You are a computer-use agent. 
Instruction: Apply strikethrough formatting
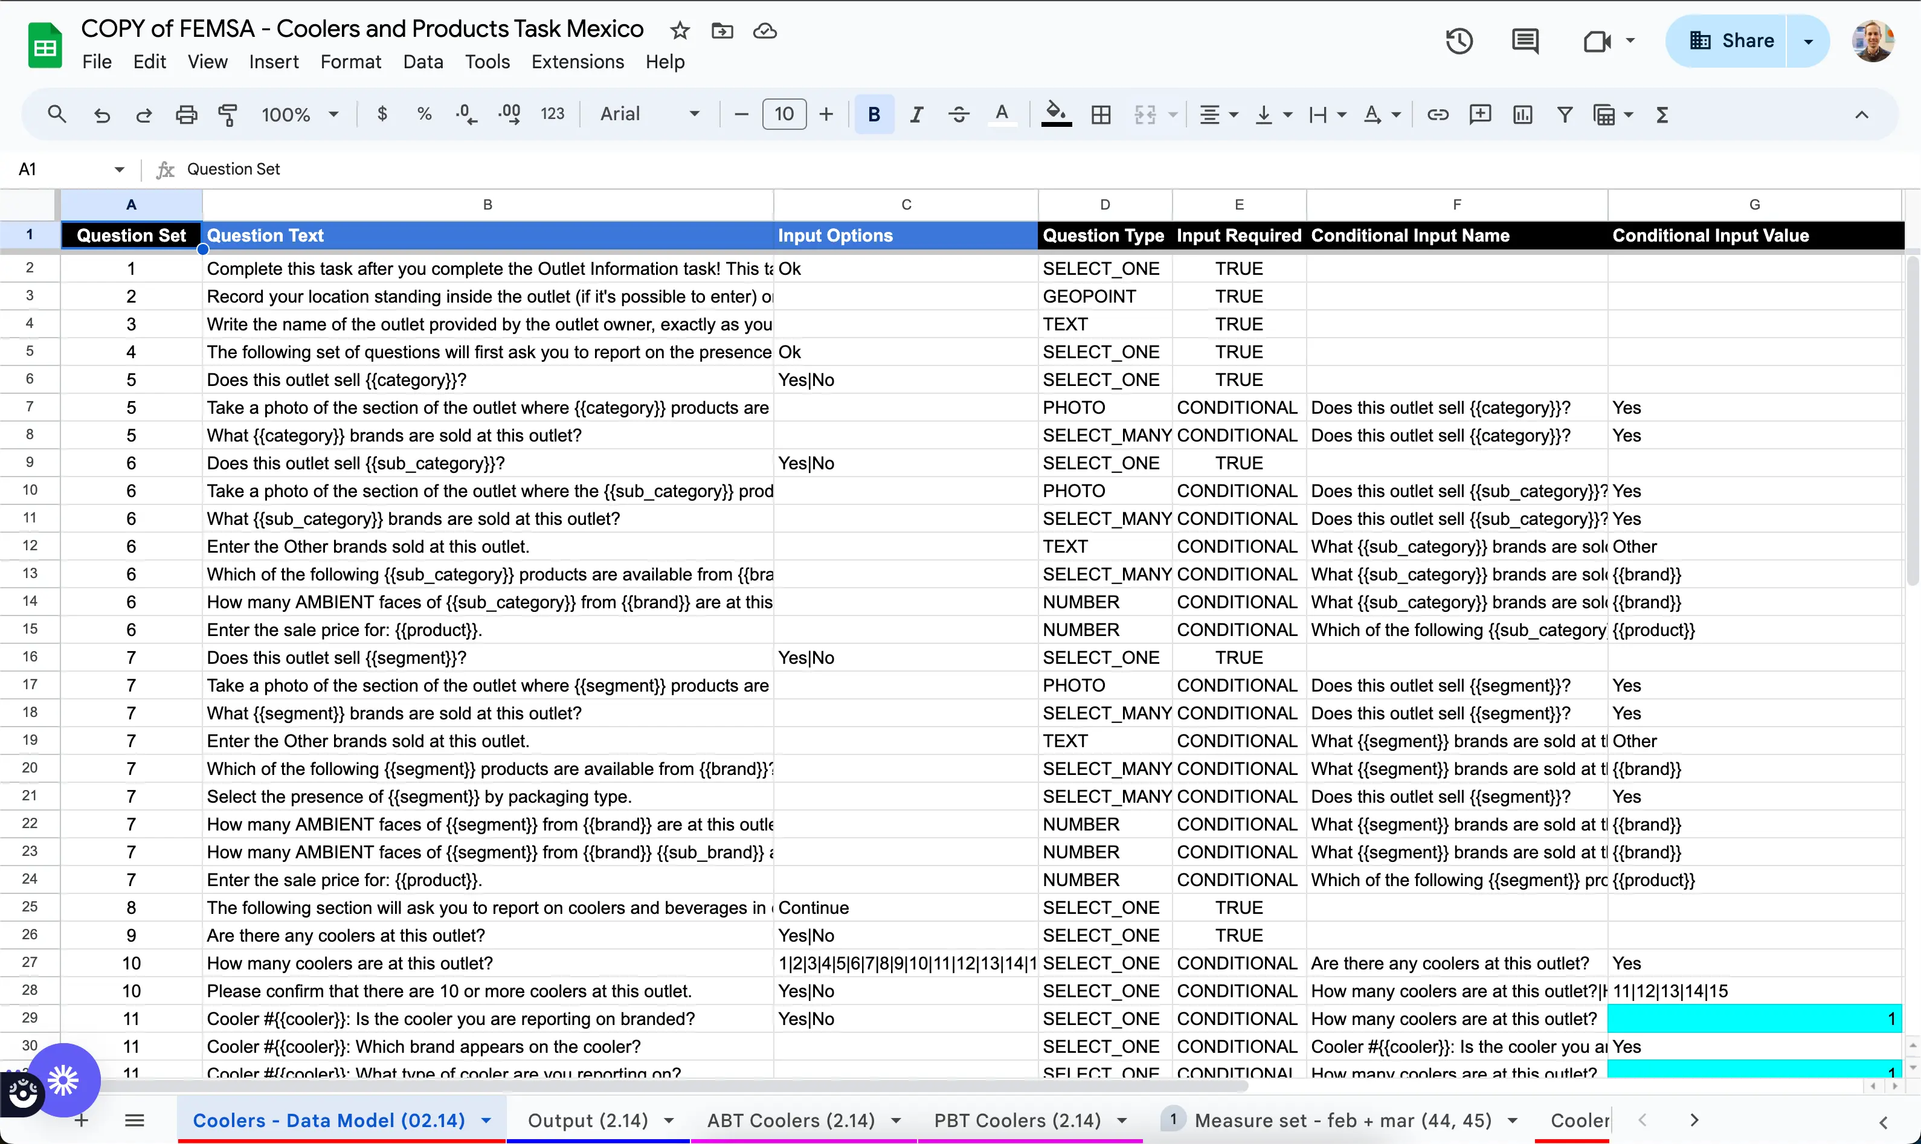[x=958, y=114]
